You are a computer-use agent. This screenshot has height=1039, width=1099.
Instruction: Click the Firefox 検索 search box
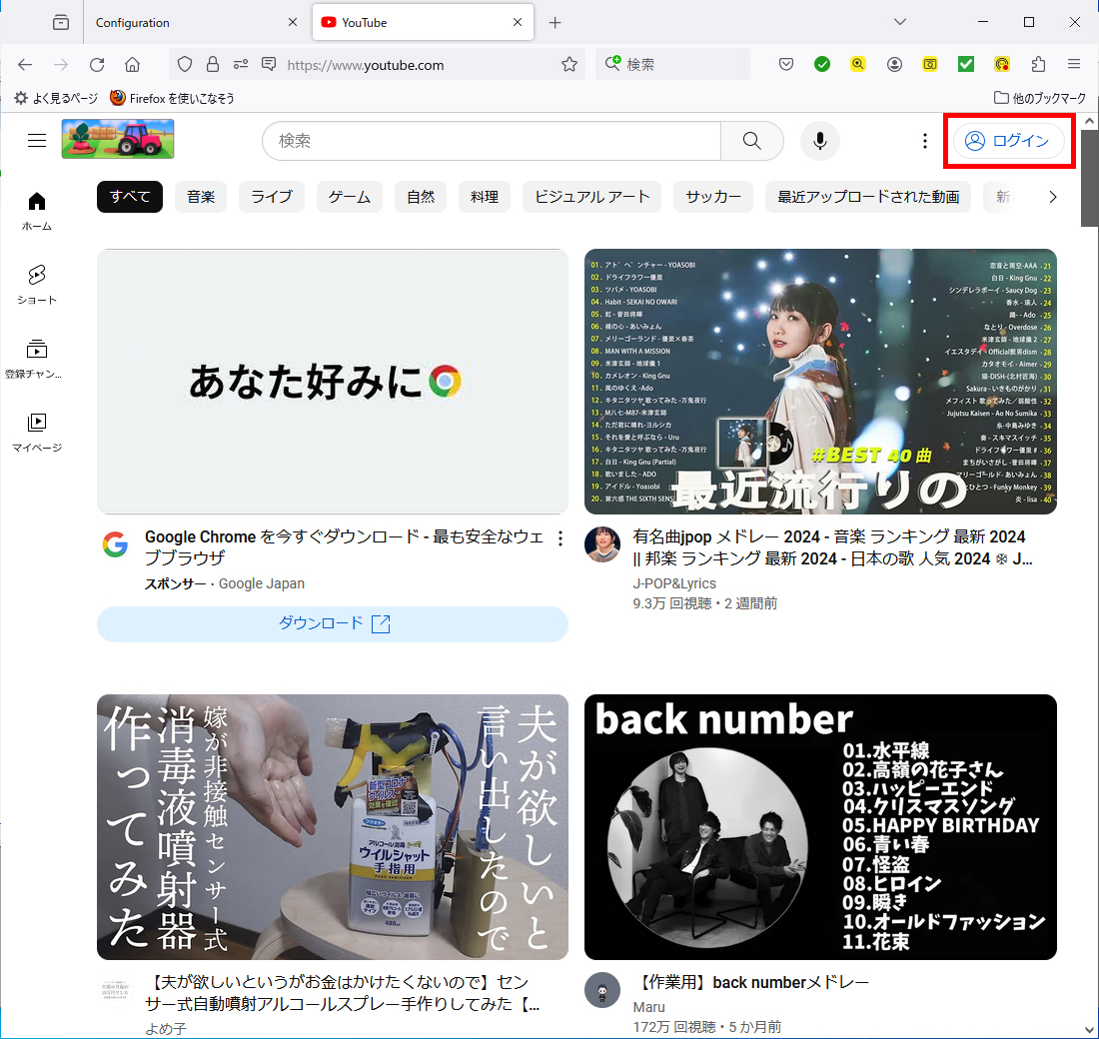tap(672, 65)
